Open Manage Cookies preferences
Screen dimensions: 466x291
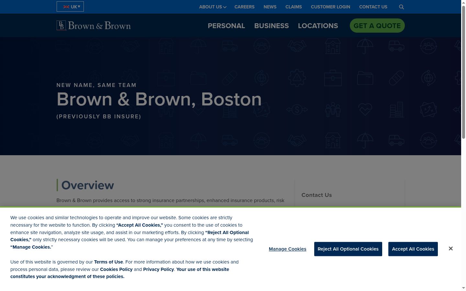pyautogui.click(x=287, y=249)
